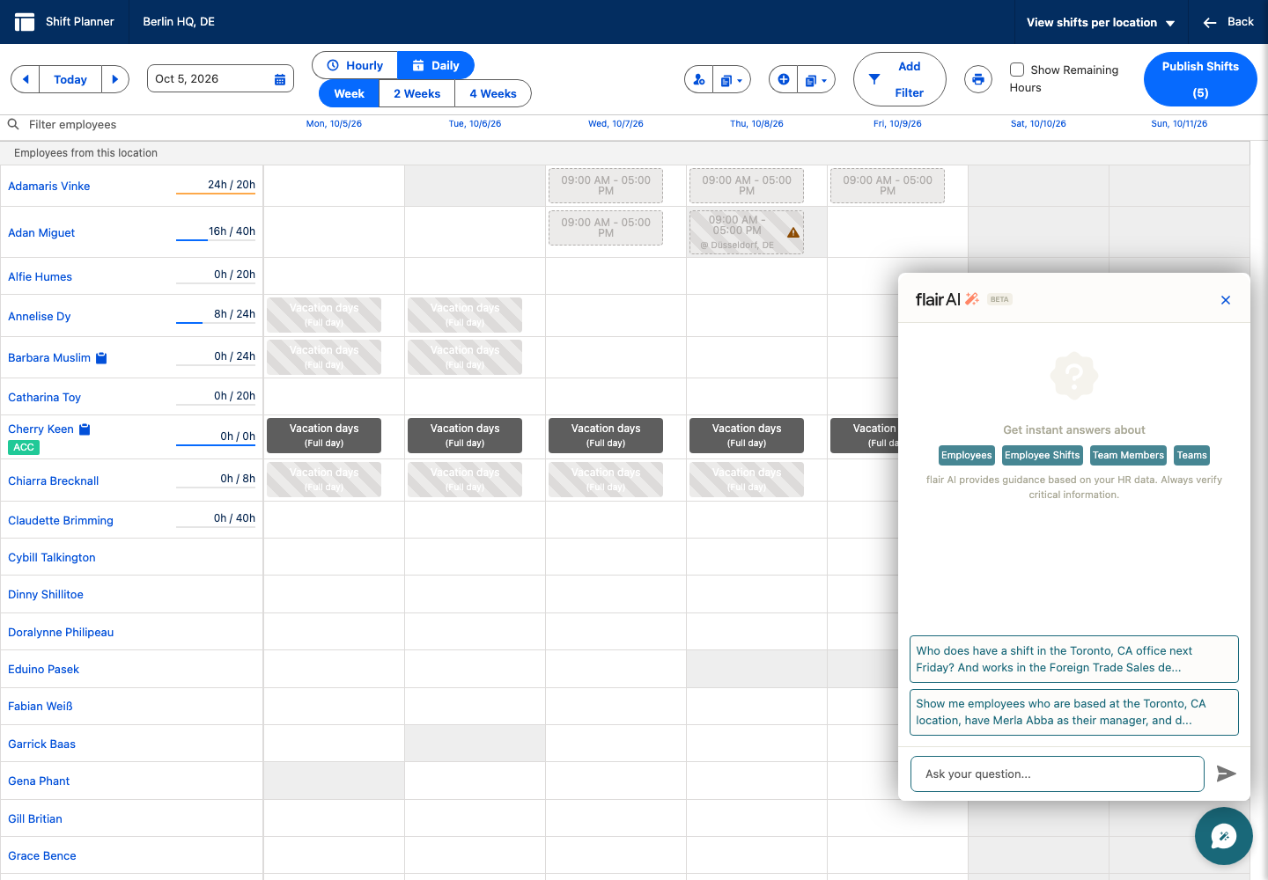Go to previous week with left arrow

click(x=26, y=79)
